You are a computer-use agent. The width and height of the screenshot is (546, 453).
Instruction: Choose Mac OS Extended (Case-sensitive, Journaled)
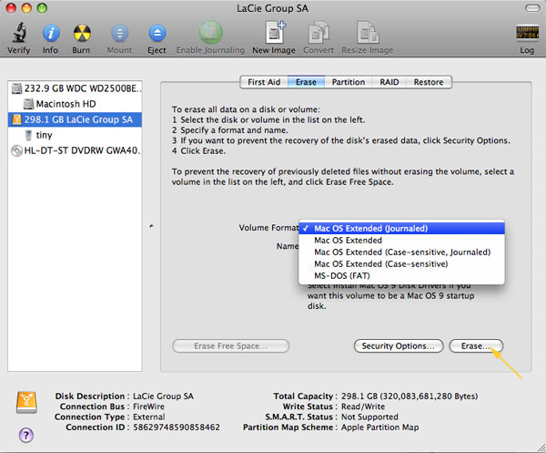coord(402,252)
